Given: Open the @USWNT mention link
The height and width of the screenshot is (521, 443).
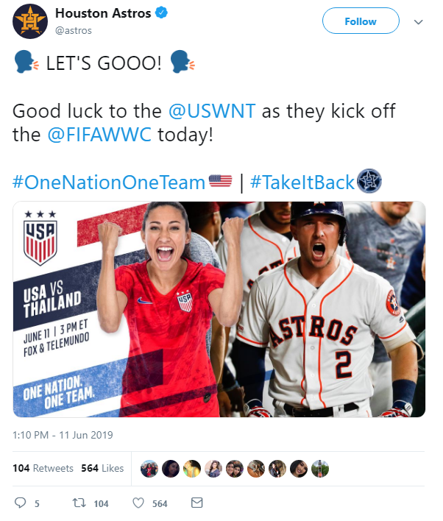Looking at the screenshot, I should (x=212, y=110).
